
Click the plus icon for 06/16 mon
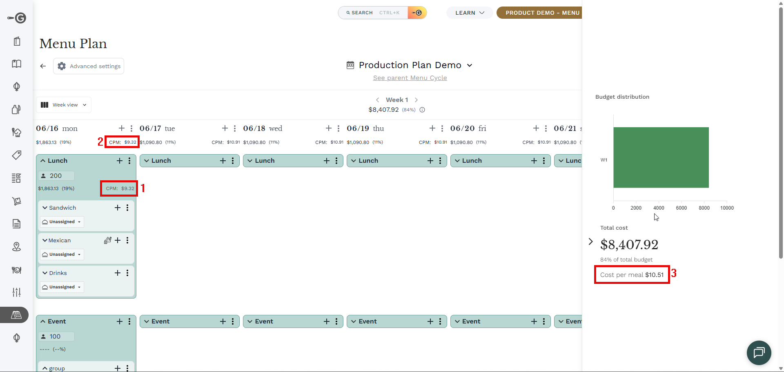(x=121, y=128)
